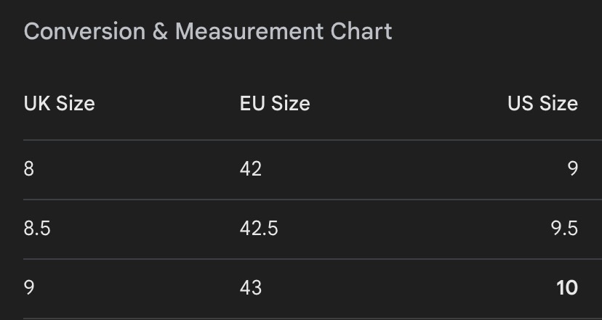
Task: Click the Conversion & Measurement Chart heading
Action: tap(208, 31)
